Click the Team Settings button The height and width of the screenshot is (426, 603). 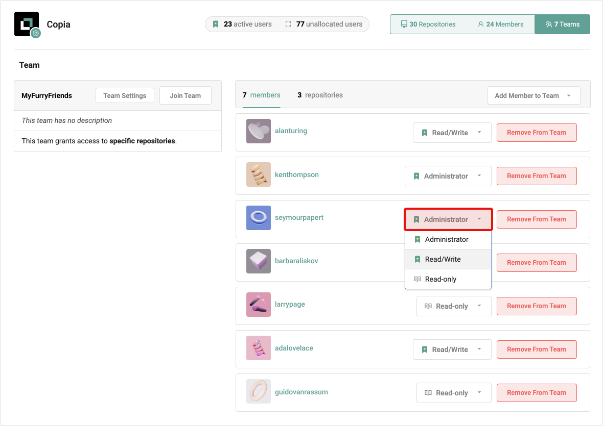(x=125, y=95)
